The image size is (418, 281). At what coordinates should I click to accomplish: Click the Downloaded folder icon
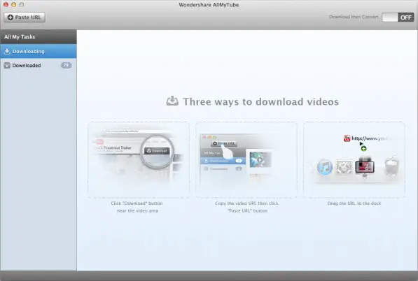7,66
